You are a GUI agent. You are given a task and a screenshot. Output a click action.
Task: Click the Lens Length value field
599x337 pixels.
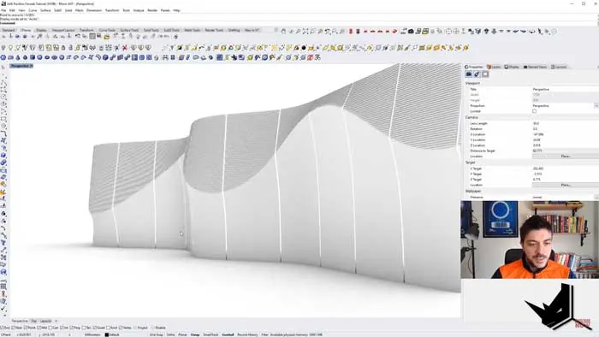pos(566,123)
